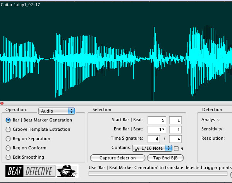Select Bar | Beat Marker Generation radio button

(8, 120)
